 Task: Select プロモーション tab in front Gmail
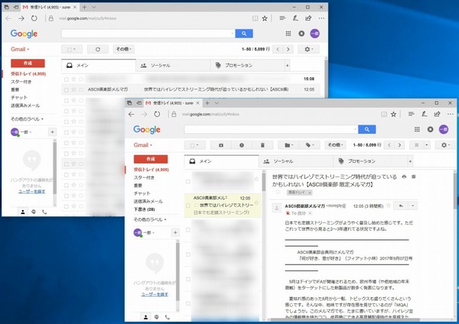370,161
